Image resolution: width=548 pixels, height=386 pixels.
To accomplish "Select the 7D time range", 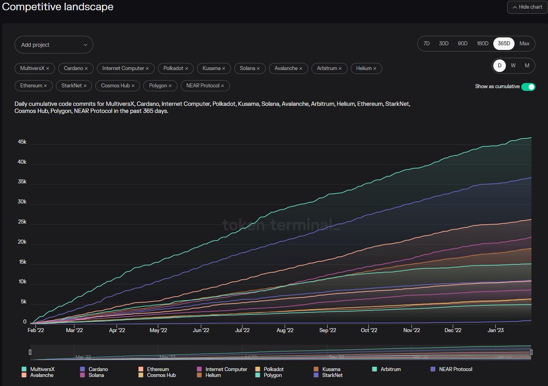I will coord(427,44).
